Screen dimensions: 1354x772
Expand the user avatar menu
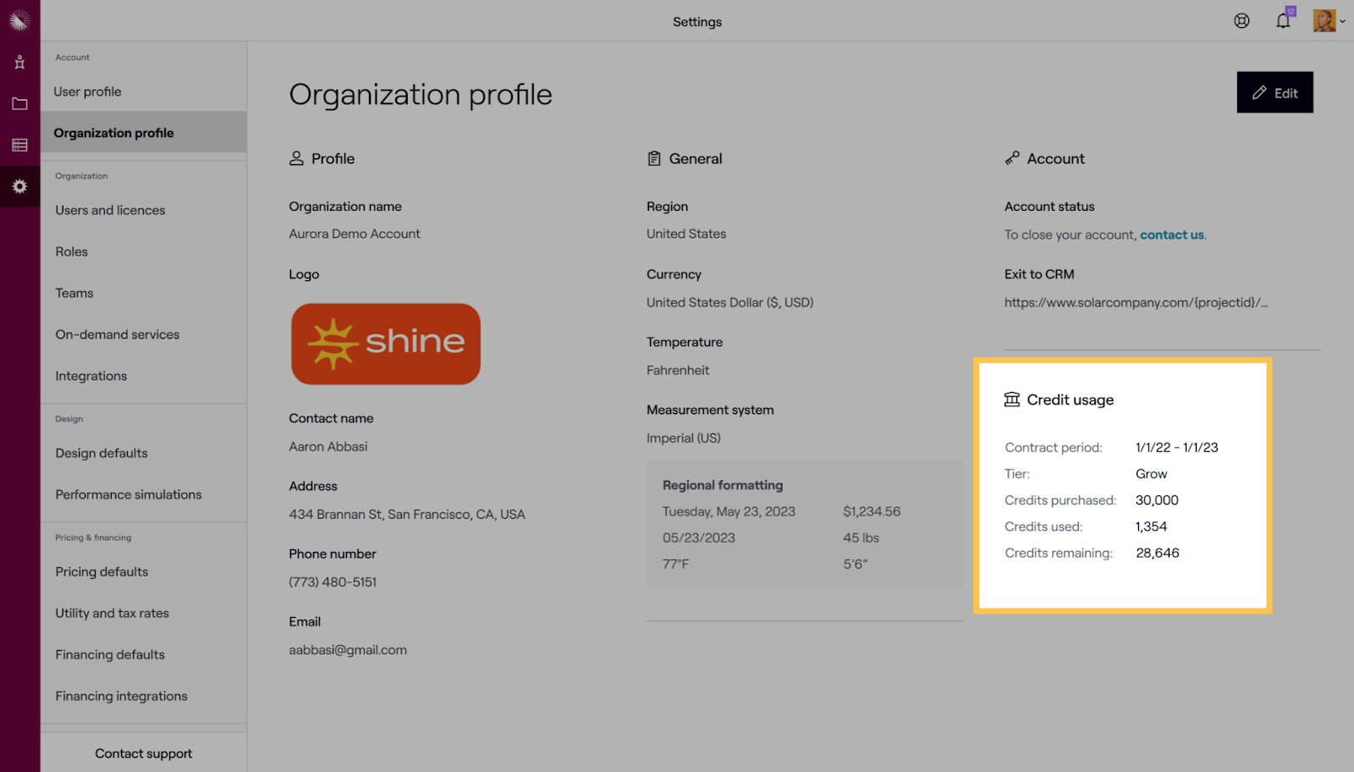pos(1329,21)
